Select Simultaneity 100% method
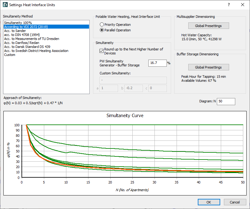Viewport: 250px width, 209px height. [46, 23]
